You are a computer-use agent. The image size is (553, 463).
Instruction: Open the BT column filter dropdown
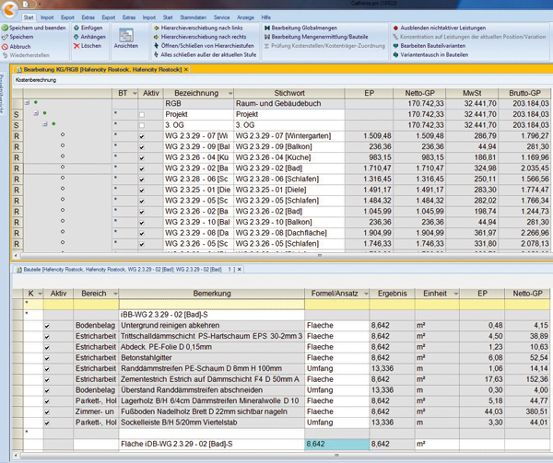point(135,94)
